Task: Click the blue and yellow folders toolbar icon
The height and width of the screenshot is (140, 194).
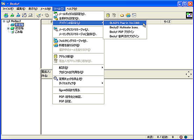Action: click(128, 15)
